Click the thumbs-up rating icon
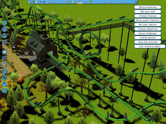 (x=75, y=2)
